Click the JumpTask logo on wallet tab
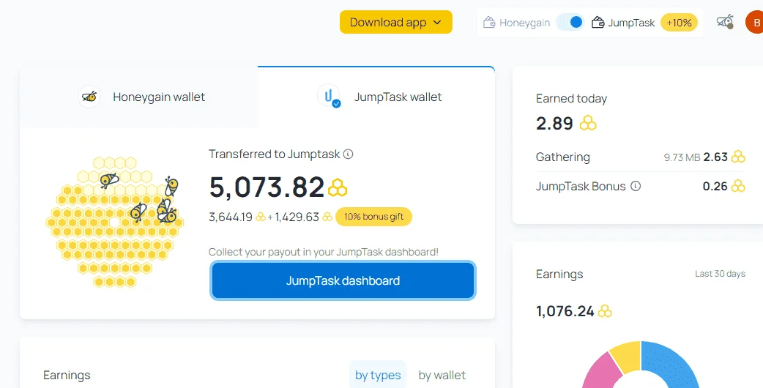 click(x=329, y=96)
